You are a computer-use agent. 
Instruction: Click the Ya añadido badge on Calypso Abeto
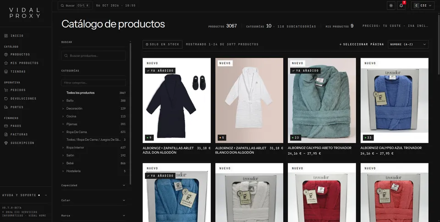coord(305,71)
